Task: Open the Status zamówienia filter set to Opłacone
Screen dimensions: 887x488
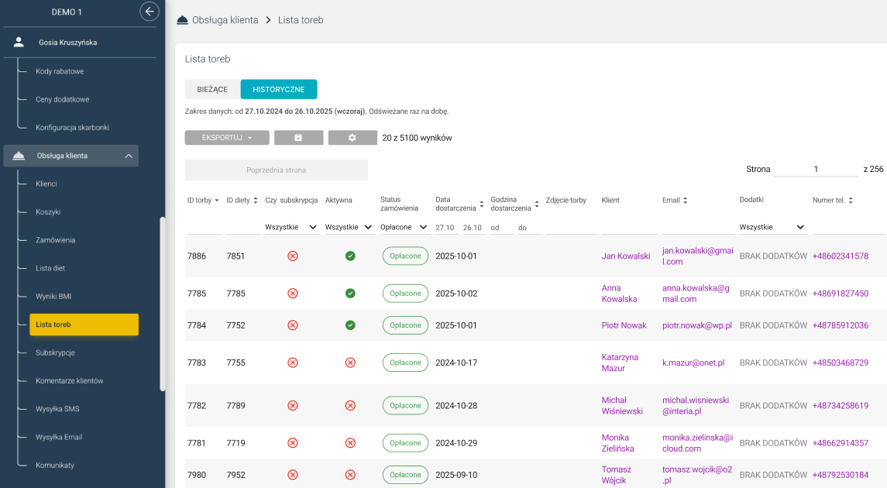Action: point(404,228)
